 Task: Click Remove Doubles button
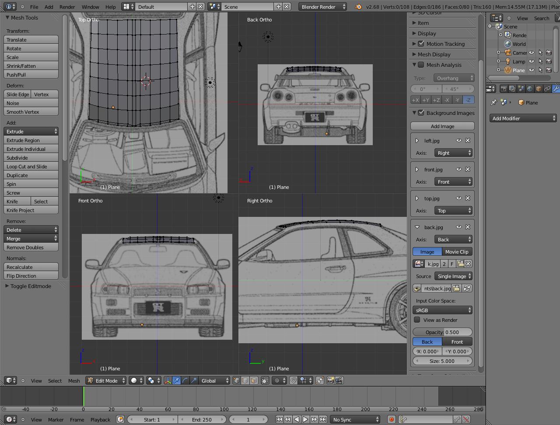pyautogui.click(x=31, y=247)
